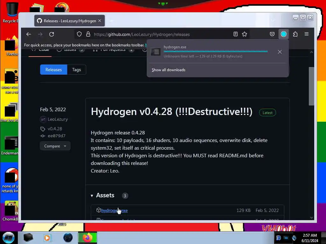The width and height of the screenshot is (326, 244).
Task: Click Show all downloads
Action: pyautogui.click(x=168, y=70)
